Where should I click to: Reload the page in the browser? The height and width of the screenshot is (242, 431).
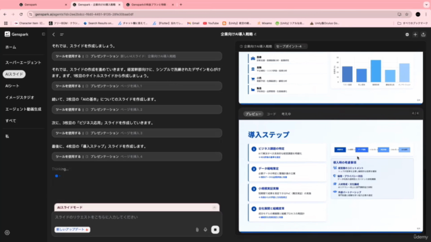[21, 14]
